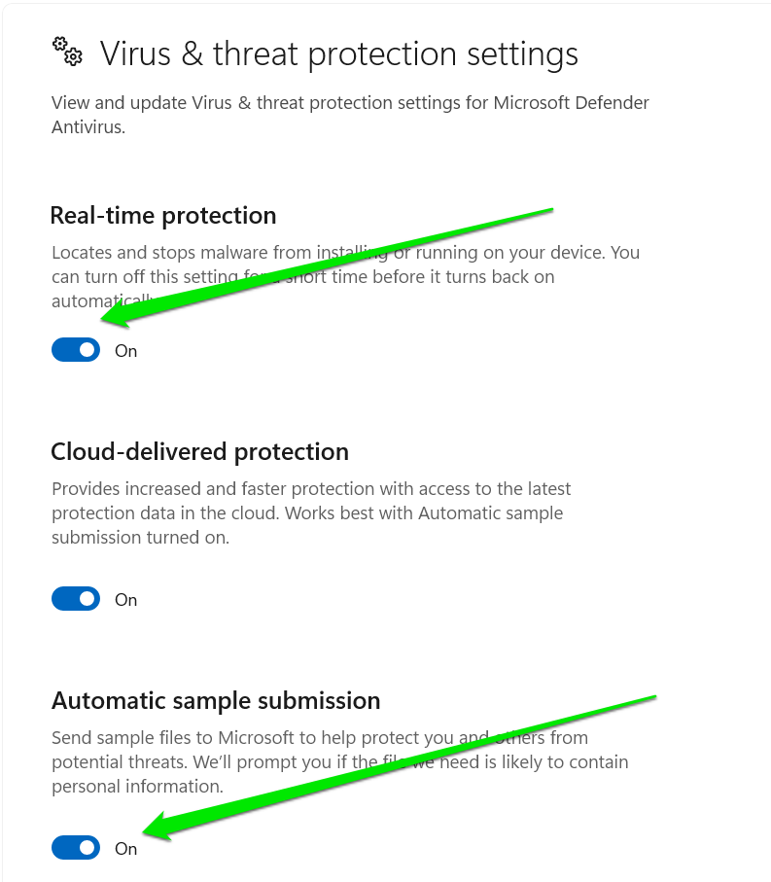Click the word "Antivirus." ending the page subtitle
This screenshot has height=882, width=771.
coord(88,126)
